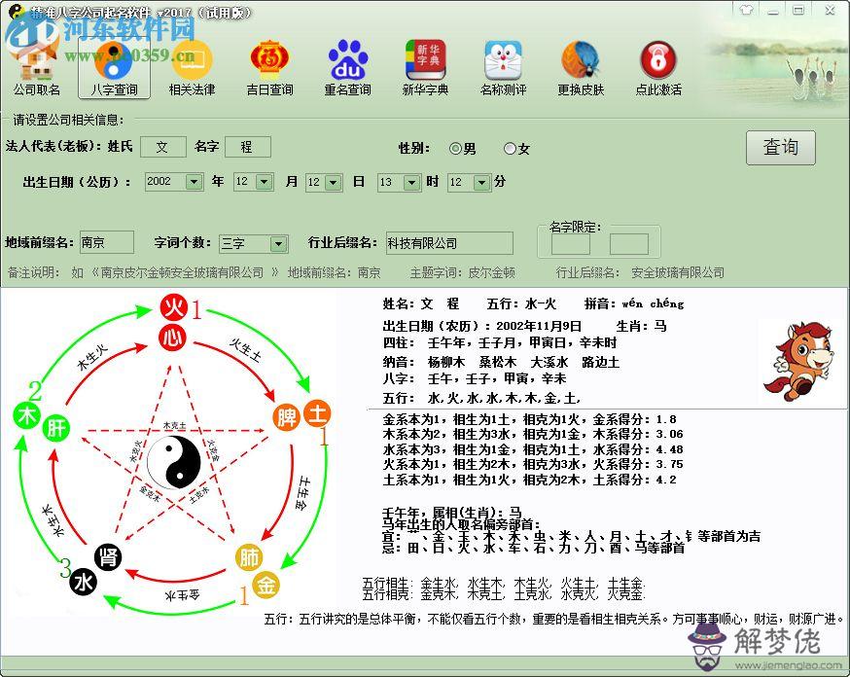Click the 更换皮肤 change skin icon

581,68
